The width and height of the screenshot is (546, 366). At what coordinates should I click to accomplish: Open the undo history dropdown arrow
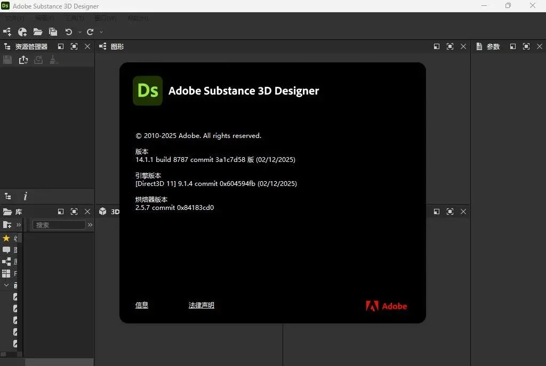coord(80,32)
